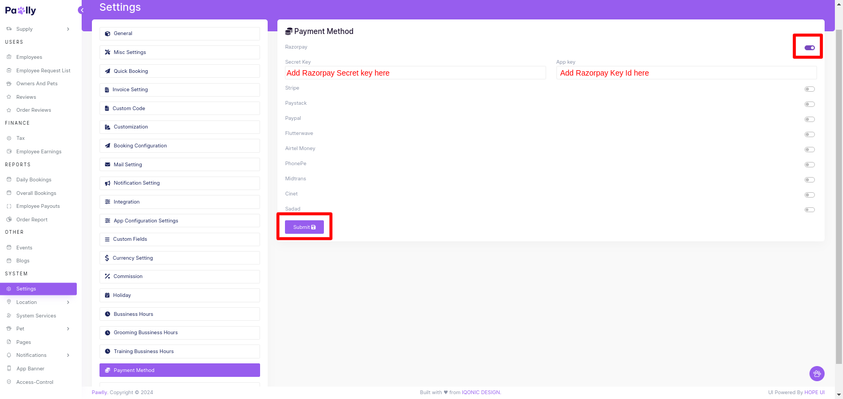Open the IQONIC DESIGN footer link
Viewport: 843px width, 399px height.
click(x=481, y=393)
